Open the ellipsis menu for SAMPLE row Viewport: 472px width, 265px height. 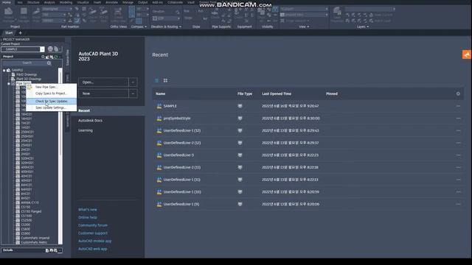pyautogui.click(x=458, y=106)
